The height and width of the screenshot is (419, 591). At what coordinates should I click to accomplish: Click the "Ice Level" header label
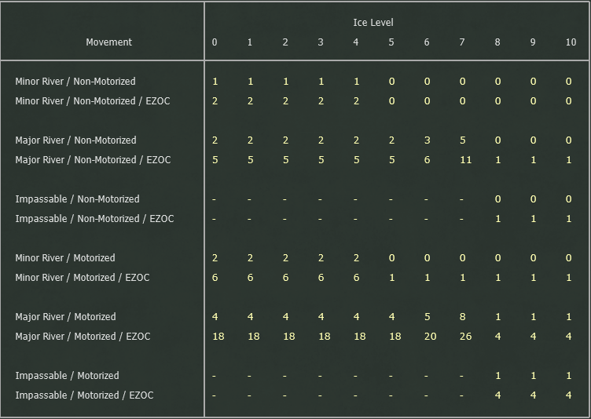(x=373, y=23)
